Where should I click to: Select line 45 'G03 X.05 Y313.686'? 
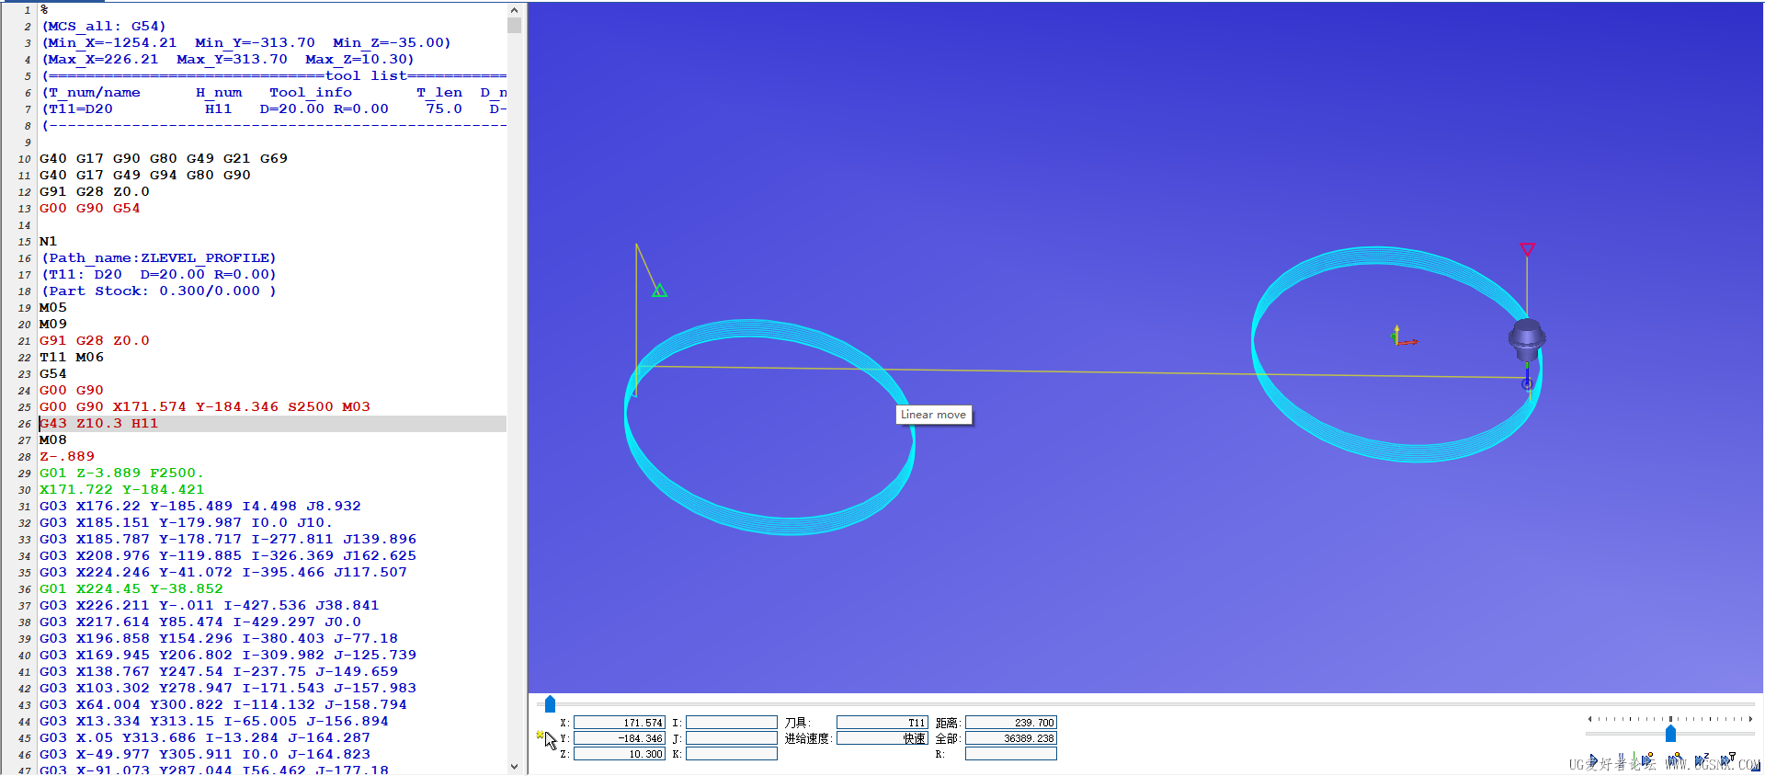point(204,738)
